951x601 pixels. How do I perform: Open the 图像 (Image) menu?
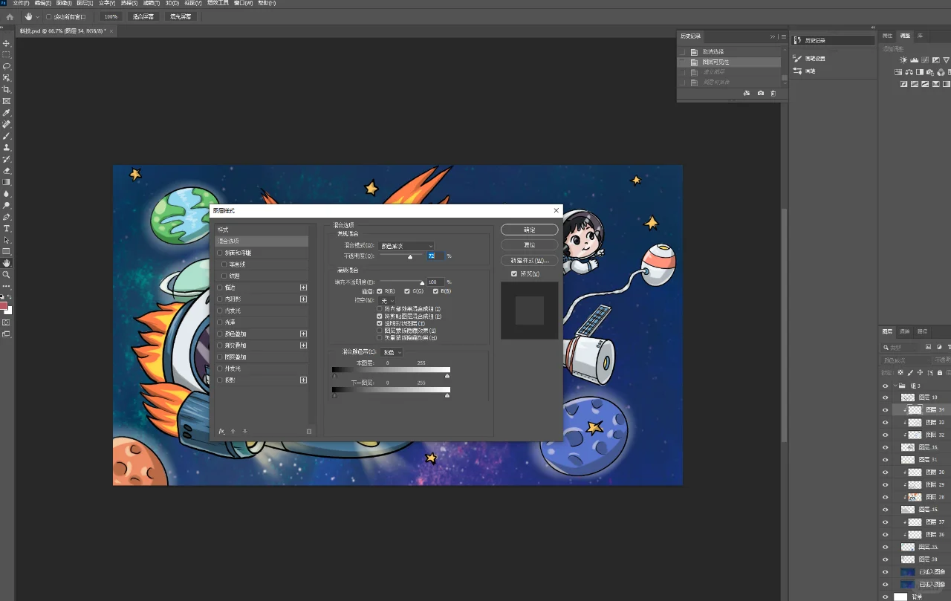click(63, 3)
